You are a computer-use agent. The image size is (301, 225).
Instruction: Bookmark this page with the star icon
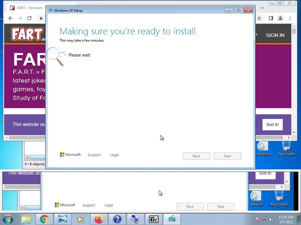259,18
